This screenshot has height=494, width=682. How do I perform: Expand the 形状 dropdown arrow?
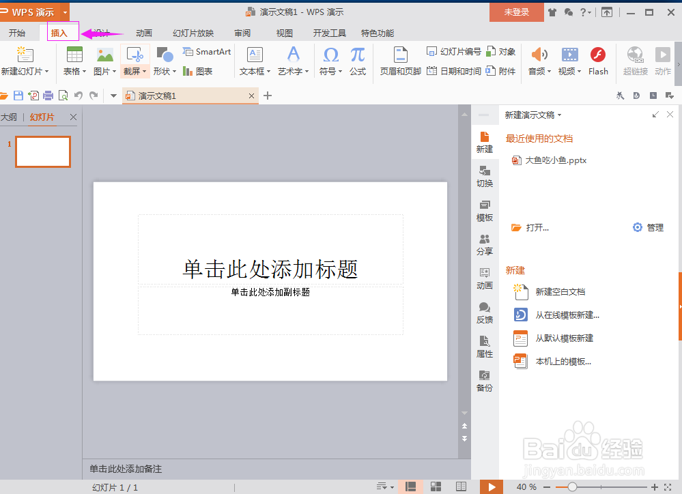[x=174, y=72]
